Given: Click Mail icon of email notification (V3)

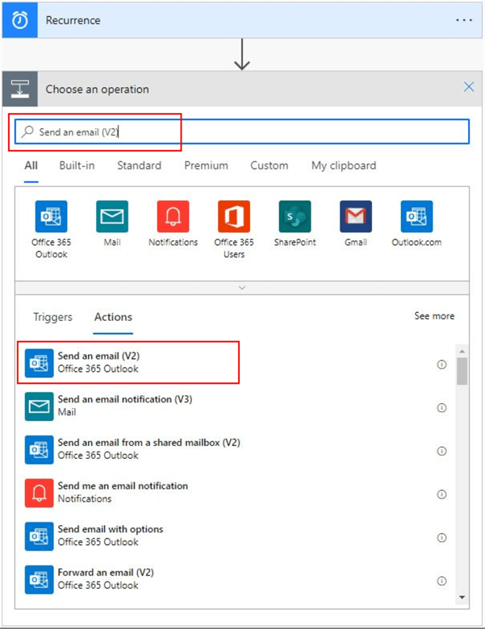Looking at the screenshot, I should tap(39, 406).
